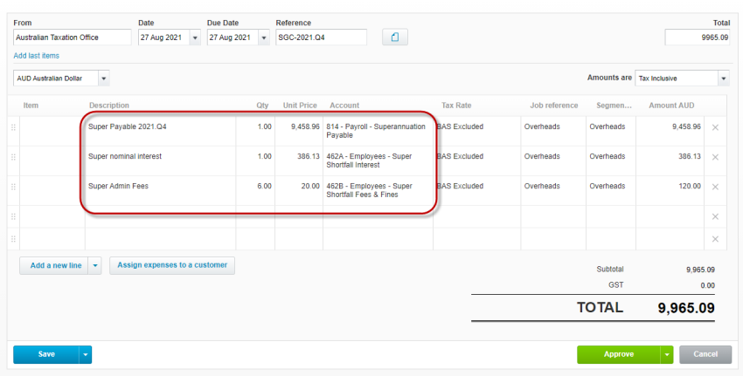Click the Add last items link
743x376 pixels.
37,56
